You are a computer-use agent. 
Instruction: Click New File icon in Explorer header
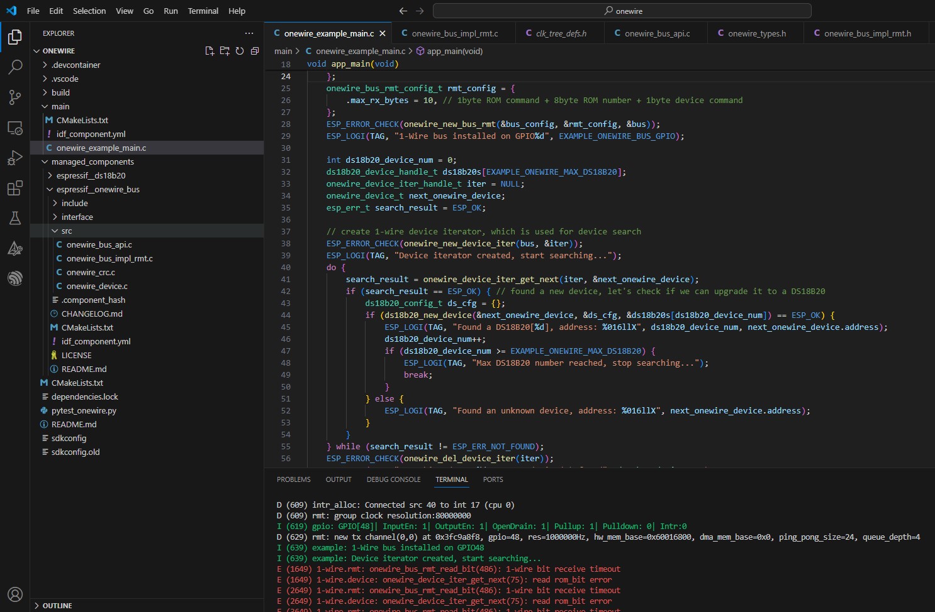(210, 51)
